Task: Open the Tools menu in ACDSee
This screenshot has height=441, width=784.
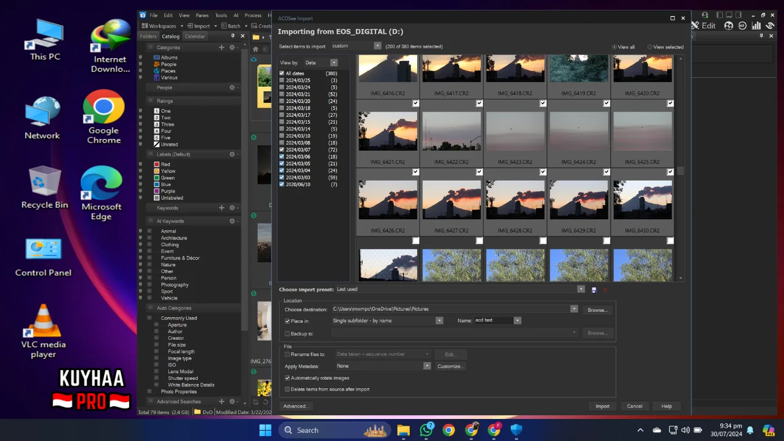Action: (221, 15)
